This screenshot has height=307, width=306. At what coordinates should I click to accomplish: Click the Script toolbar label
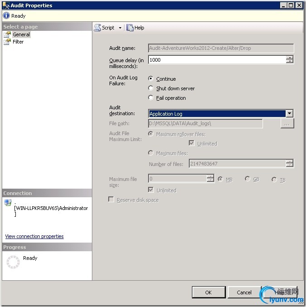pyautogui.click(x=108, y=28)
